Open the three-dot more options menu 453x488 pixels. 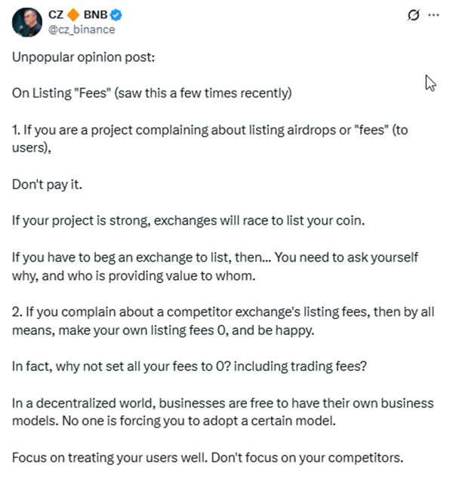point(433,15)
